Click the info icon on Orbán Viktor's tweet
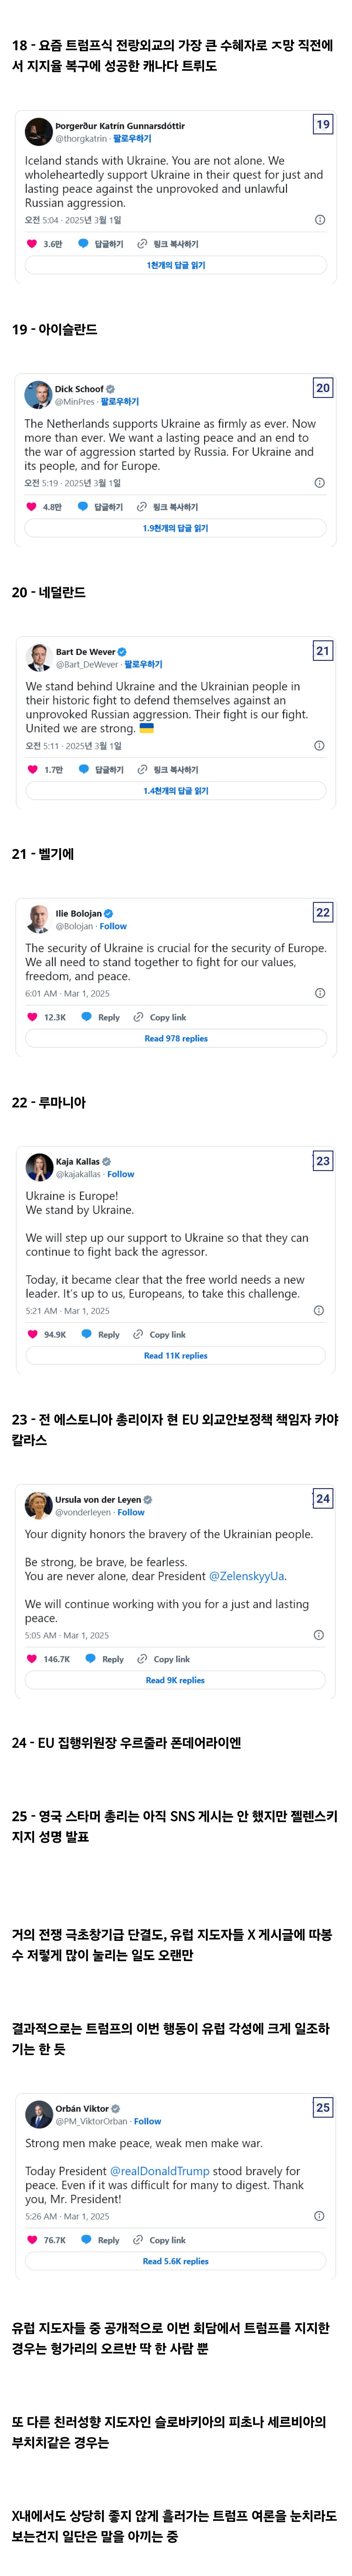The height and width of the screenshot is (2576, 352). coord(319,2216)
